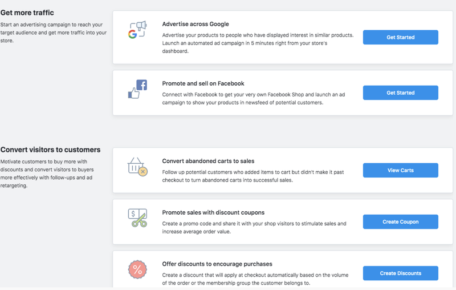Click the Convert abandoned carts to sales title
456x290 pixels.
208,161
